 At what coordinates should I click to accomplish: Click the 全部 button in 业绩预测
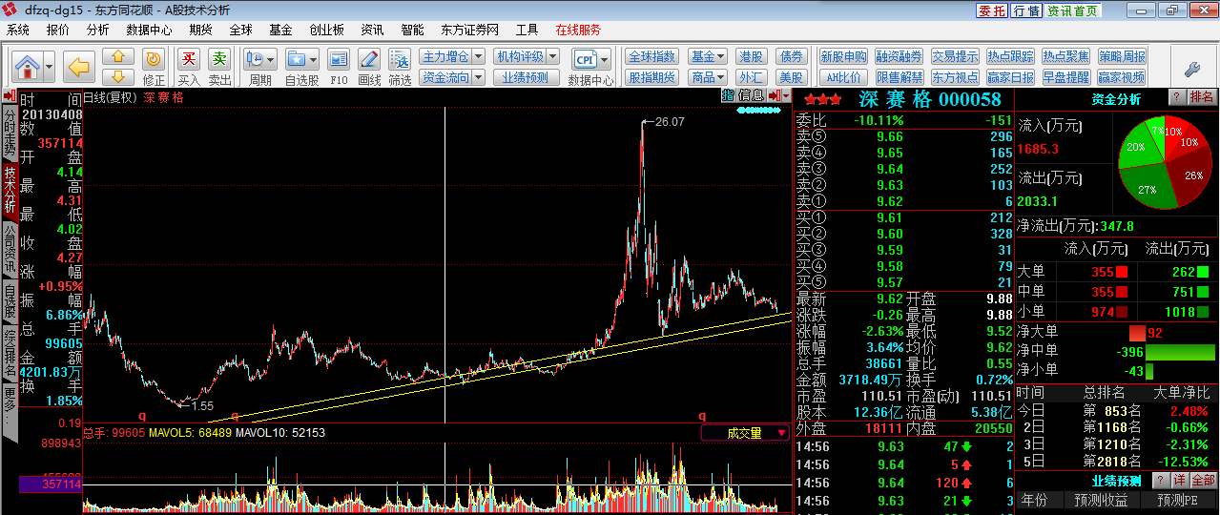point(1204,480)
